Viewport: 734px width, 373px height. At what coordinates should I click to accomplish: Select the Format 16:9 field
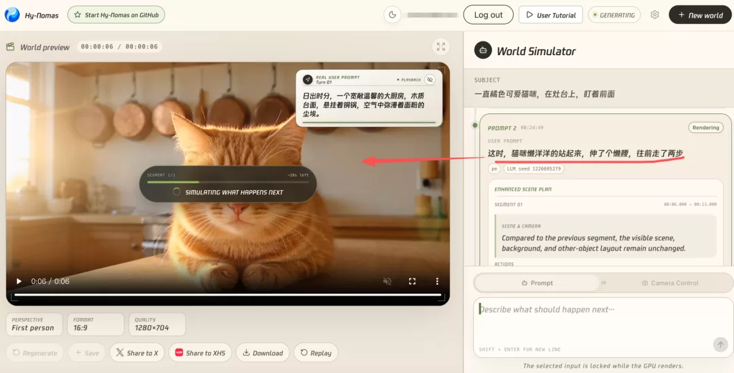[96, 324]
